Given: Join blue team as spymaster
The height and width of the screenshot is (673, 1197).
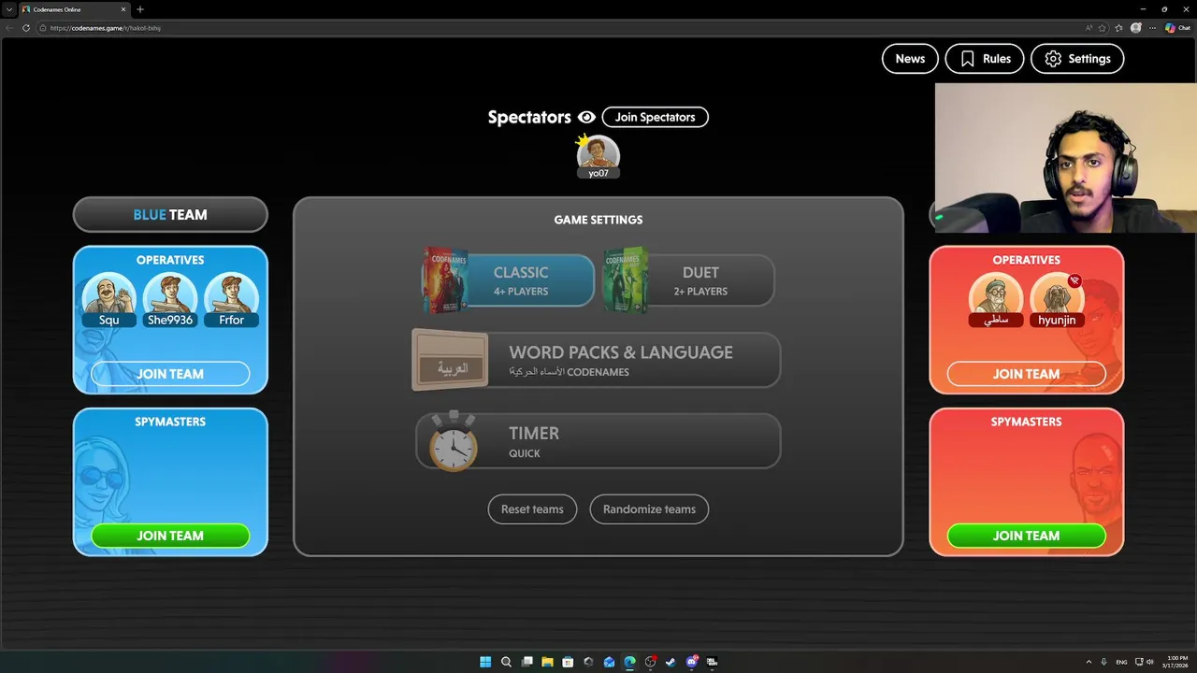Looking at the screenshot, I should [x=170, y=536].
